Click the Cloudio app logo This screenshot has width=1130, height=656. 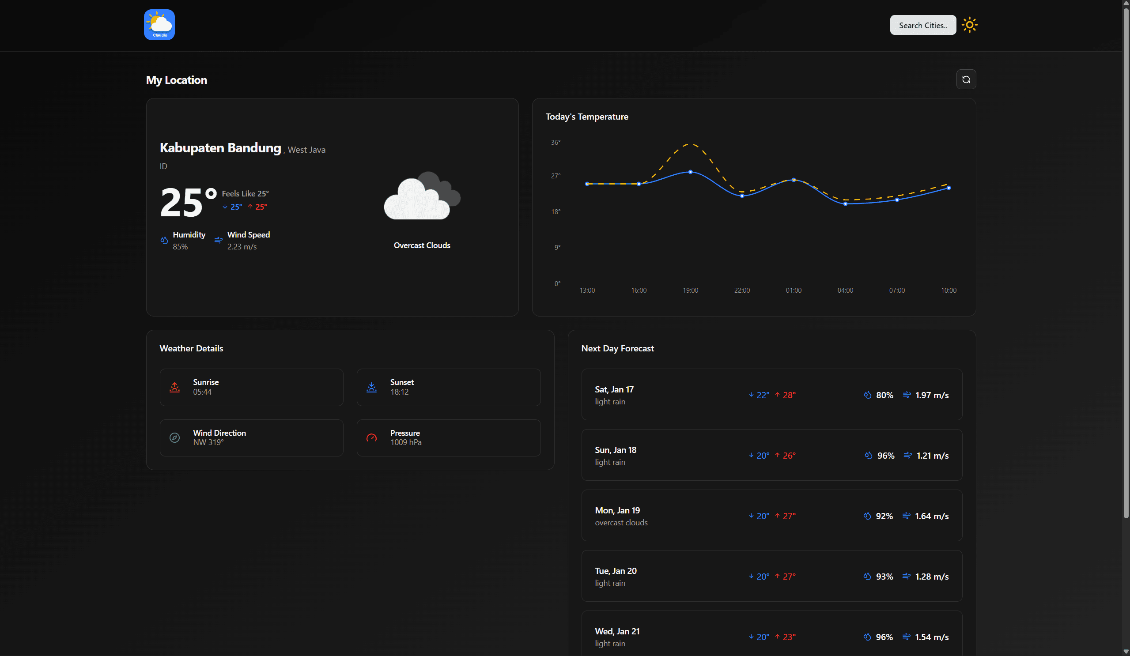[x=159, y=25]
